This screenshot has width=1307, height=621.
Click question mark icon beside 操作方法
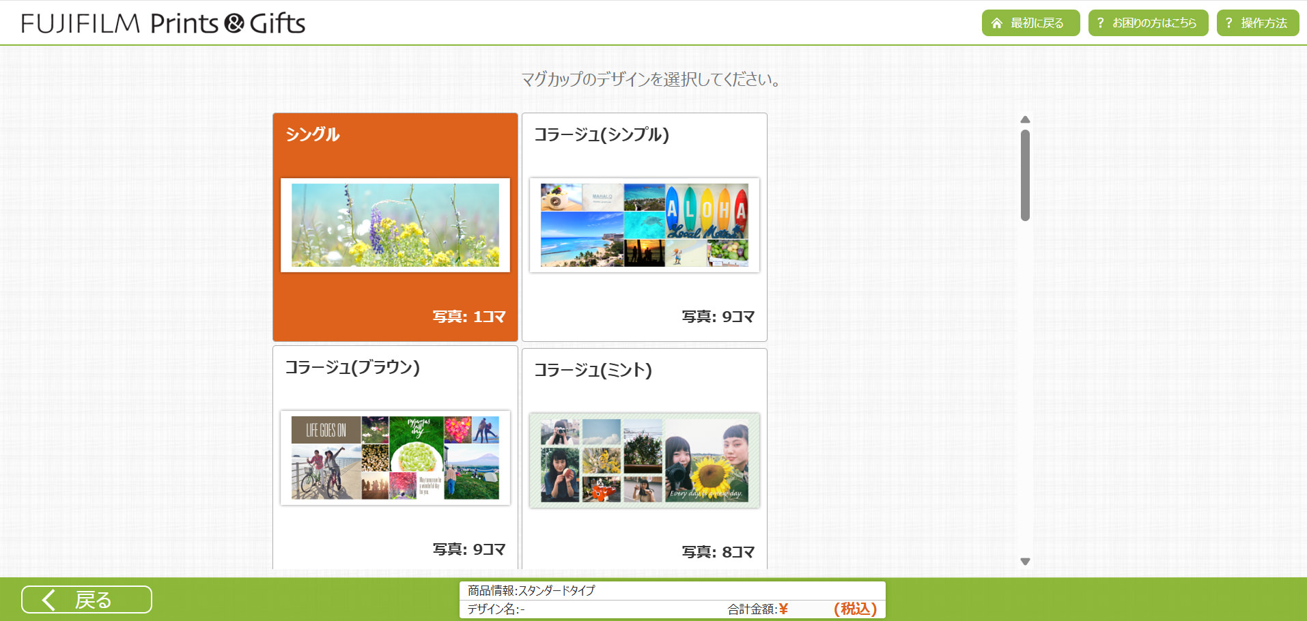coord(1228,23)
